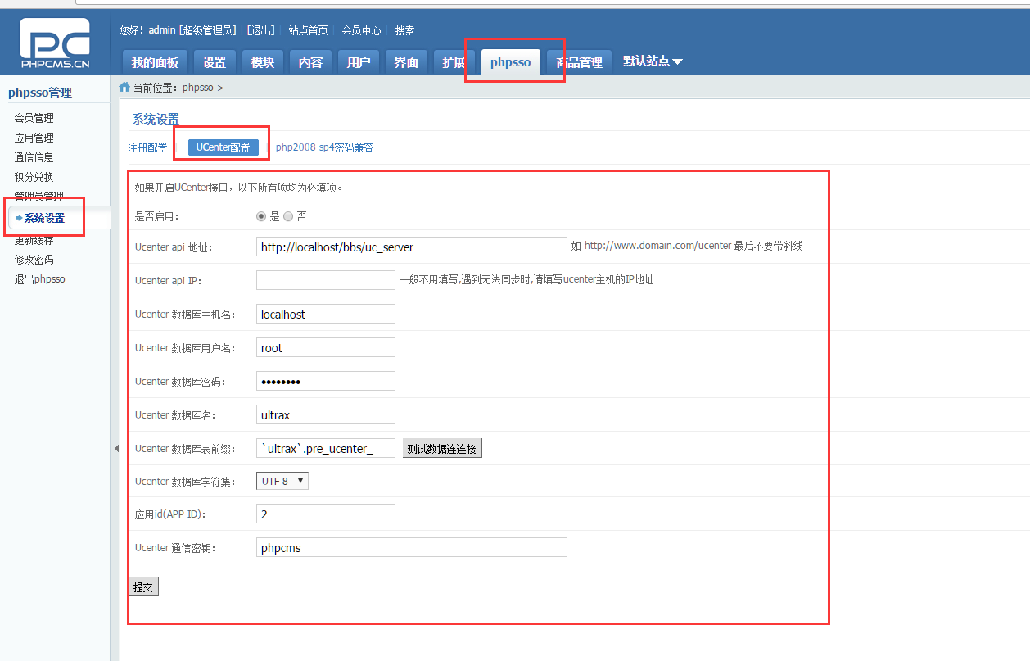Switch to the 模块 tab

263,62
